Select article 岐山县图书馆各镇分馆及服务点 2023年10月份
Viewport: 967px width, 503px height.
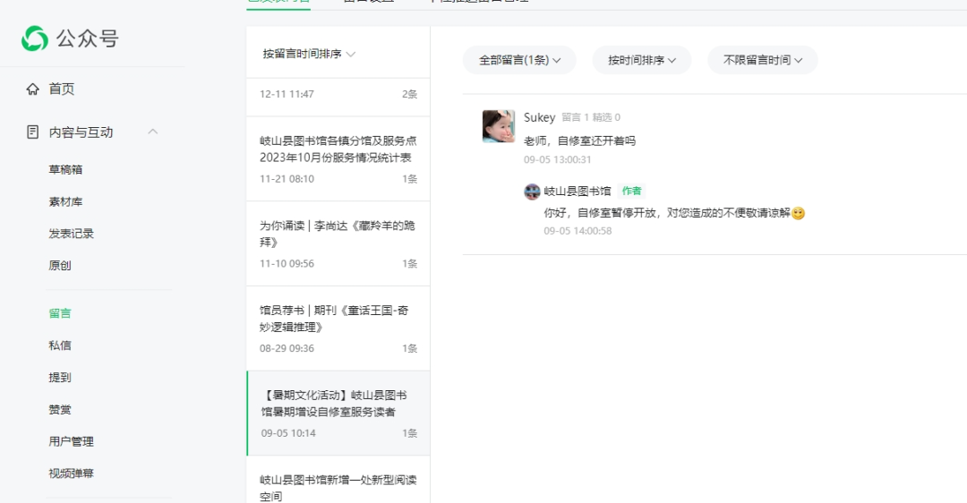[338, 159]
